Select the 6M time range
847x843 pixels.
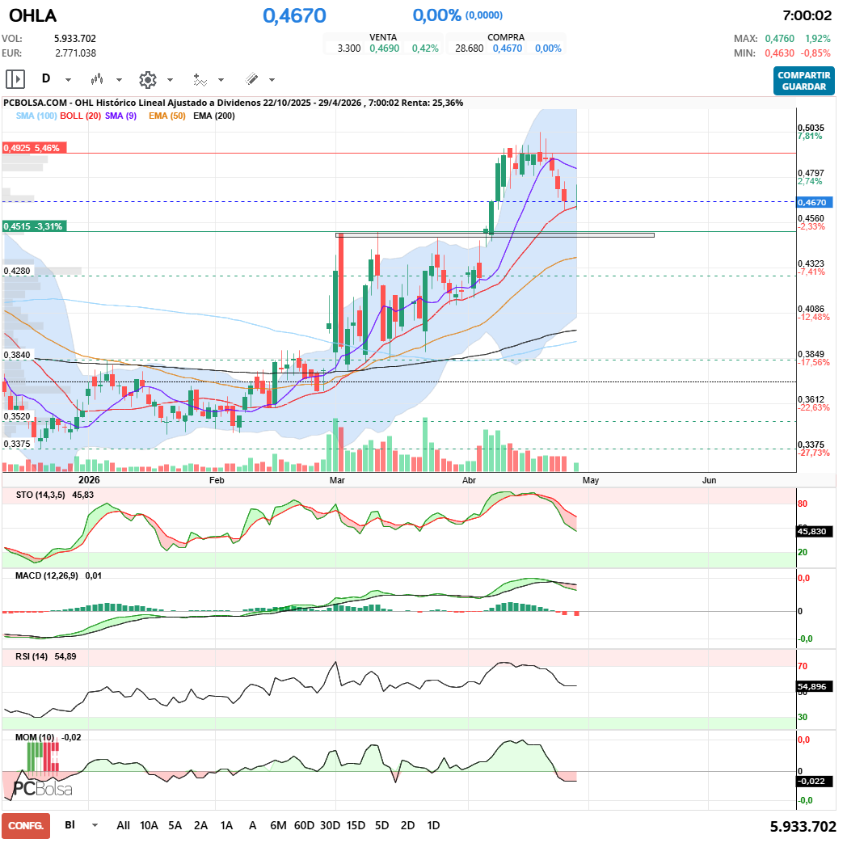(x=278, y=825)
